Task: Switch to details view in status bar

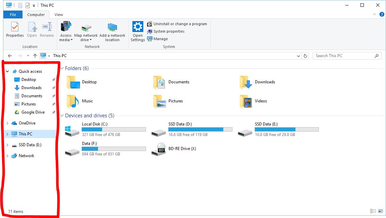Action: pos(373,211)
